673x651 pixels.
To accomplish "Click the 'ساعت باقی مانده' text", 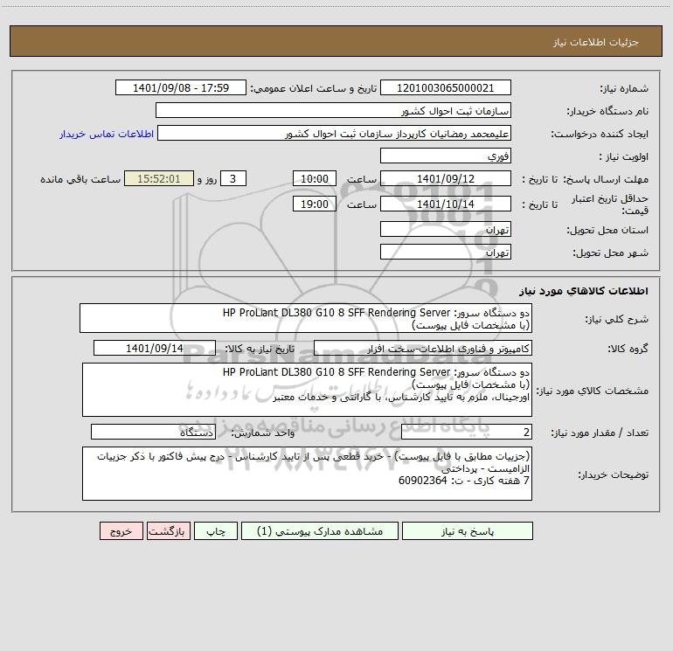I will [x=80, y=179].
